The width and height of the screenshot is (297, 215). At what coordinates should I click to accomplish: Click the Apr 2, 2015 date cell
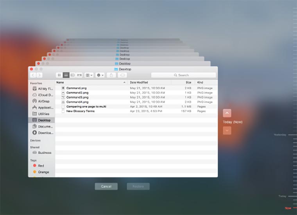click(x=146, y=106)
